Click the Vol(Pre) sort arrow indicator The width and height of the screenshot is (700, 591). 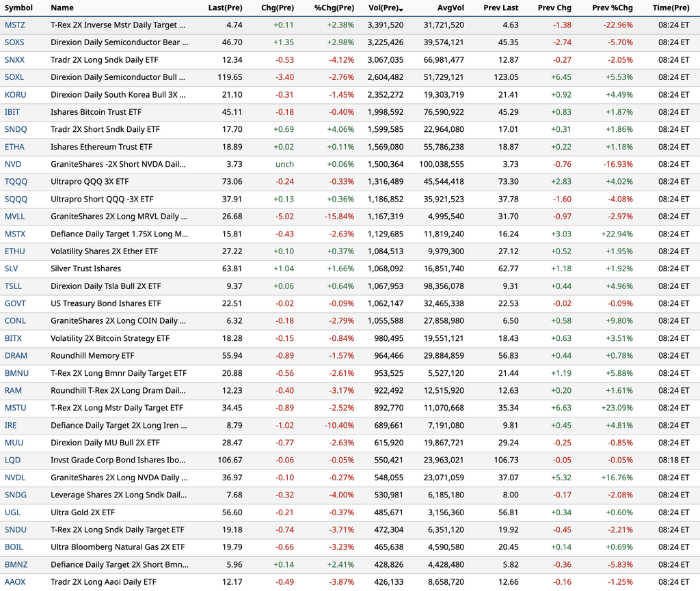401,10
